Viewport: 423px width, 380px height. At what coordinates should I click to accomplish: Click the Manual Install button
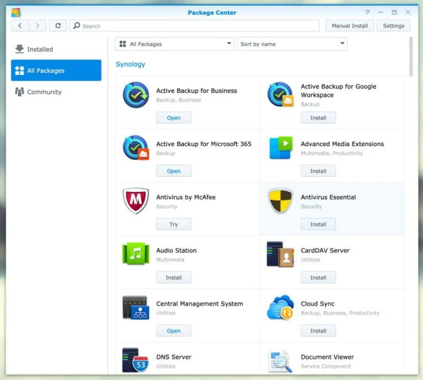[350, 26]
